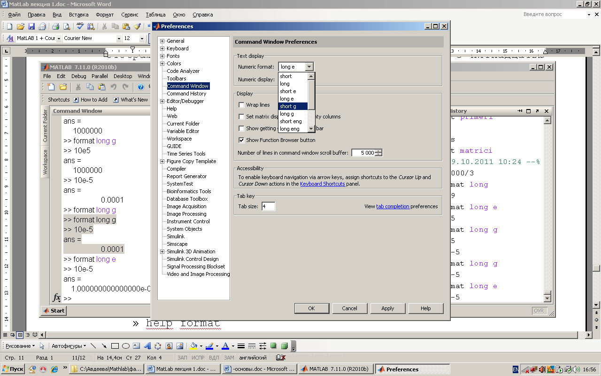Toggle the Show getting started message checkbox
601x376 pixels.
pos(241,128)
